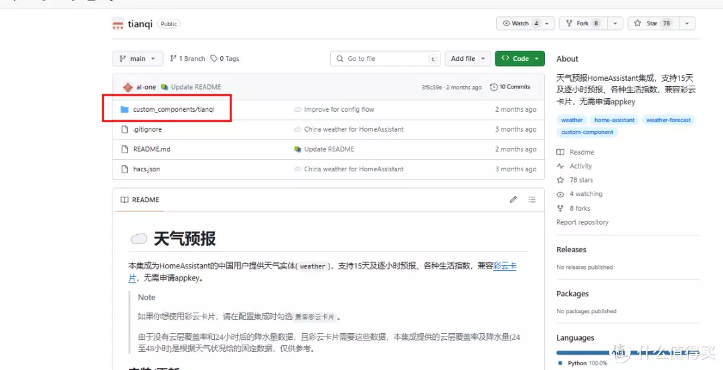Expand the Fork dropdown arrow

tap(615, 23)
